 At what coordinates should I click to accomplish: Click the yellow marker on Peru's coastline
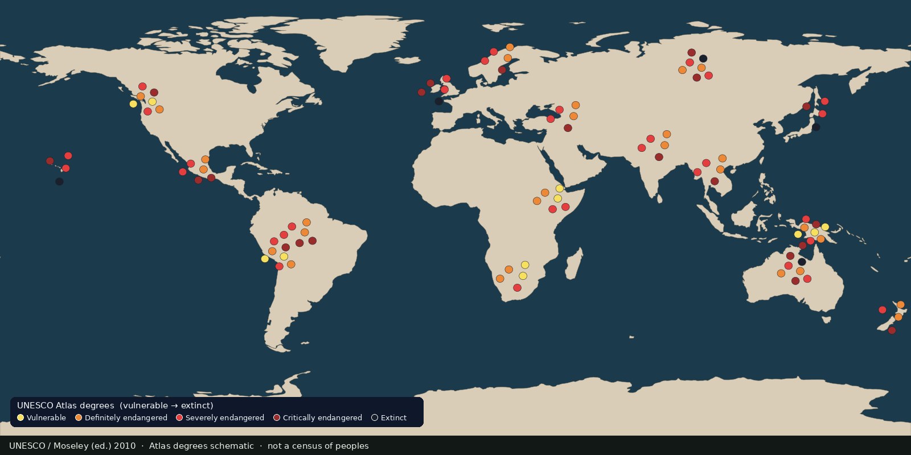click(265, 259)
